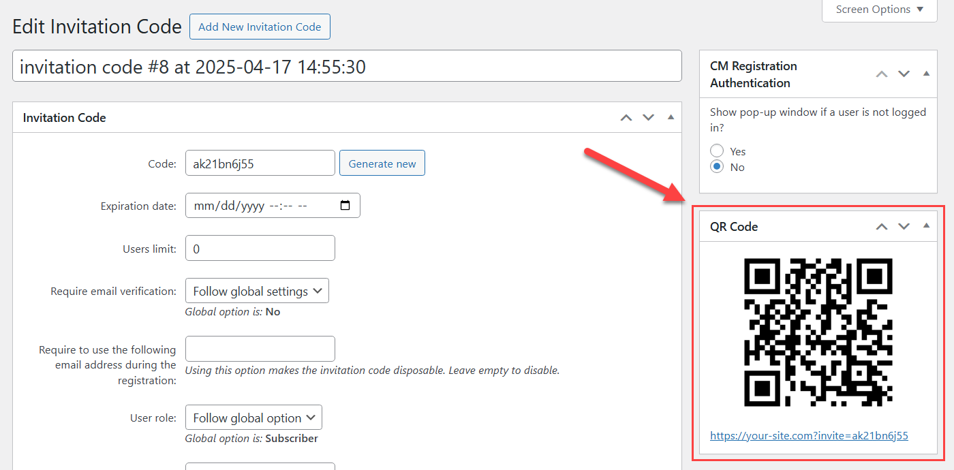Open Require email verification dropdown
Screen dimensions: 954x470
click(257, 291)
